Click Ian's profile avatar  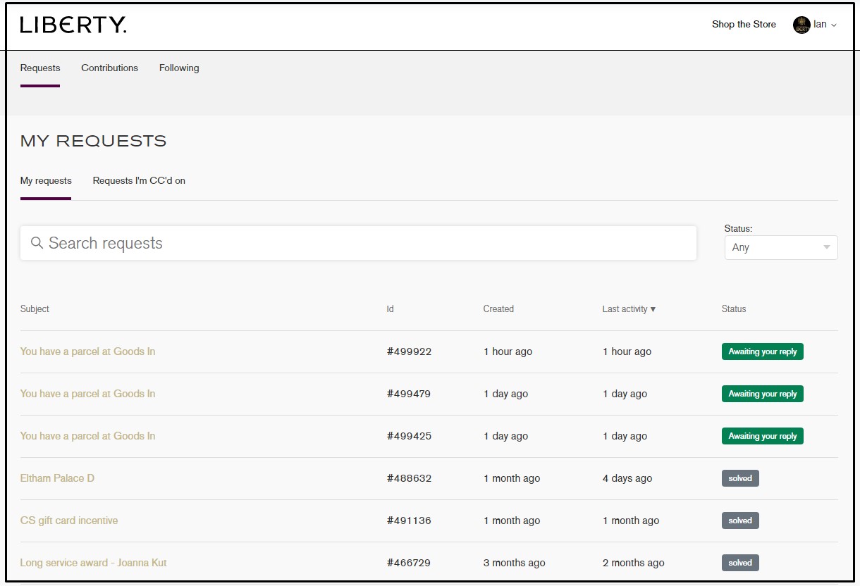point(801,25)
